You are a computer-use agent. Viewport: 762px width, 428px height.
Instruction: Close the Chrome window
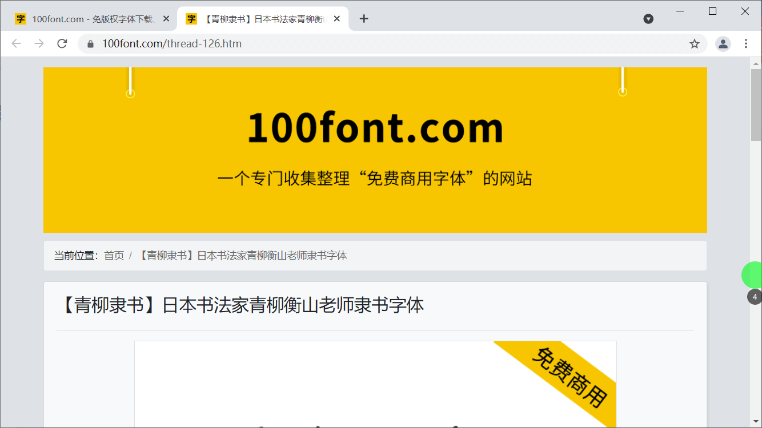[x=745, y=11]
